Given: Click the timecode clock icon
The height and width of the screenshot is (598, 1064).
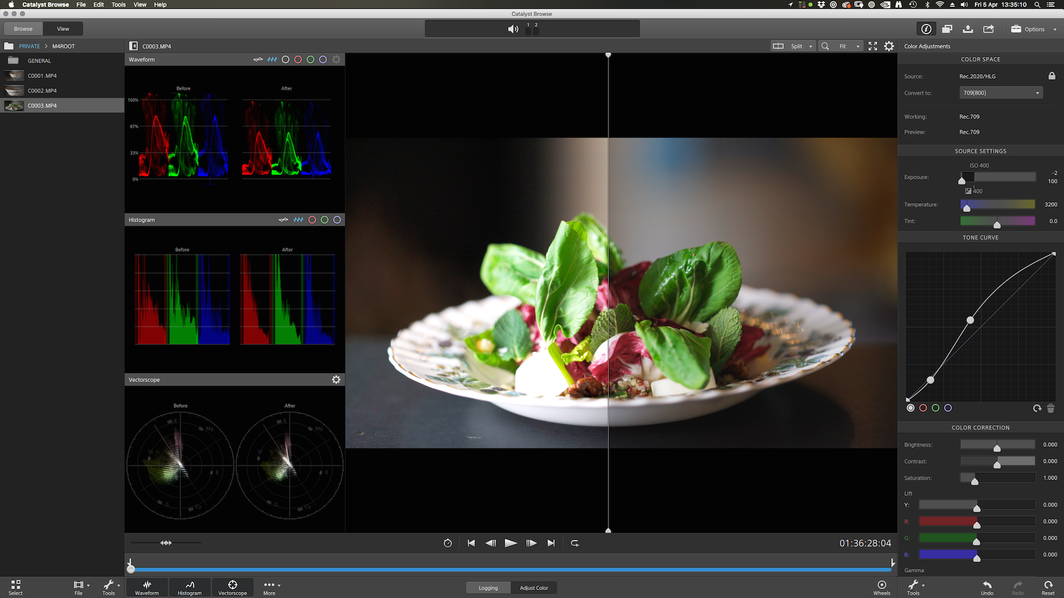Looking at the screenshot, I should 448,543.
